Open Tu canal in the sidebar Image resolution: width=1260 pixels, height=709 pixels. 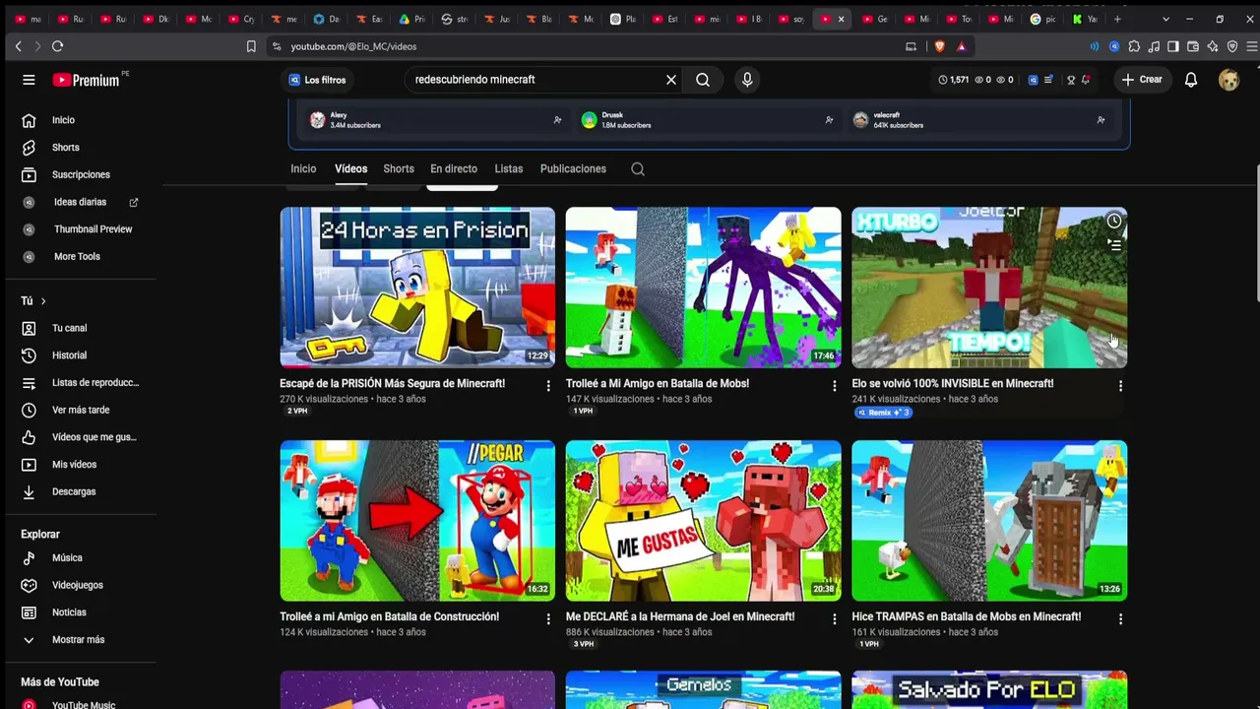(x=80, y=329)
